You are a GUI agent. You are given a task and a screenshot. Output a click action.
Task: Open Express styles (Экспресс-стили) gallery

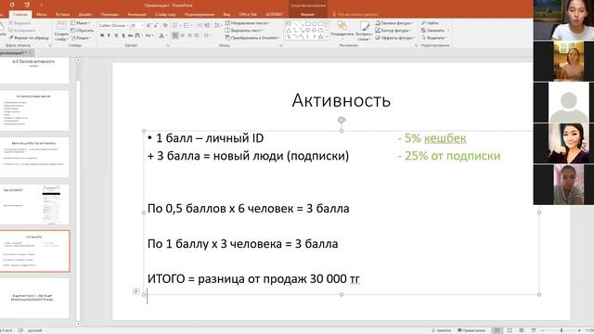tap(365, 31)
